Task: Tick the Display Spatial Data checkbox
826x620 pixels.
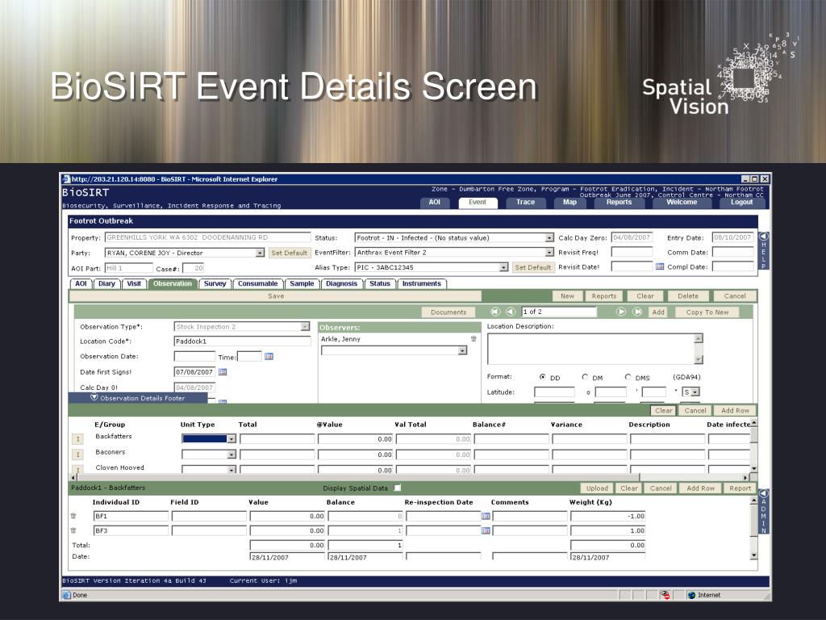Action: [x=398, y=488]
